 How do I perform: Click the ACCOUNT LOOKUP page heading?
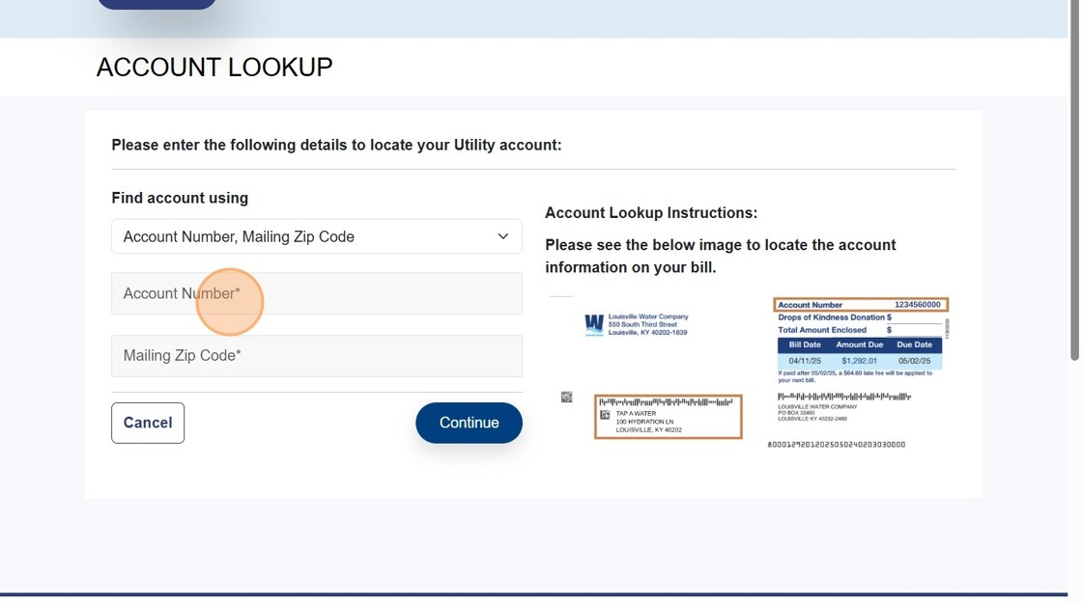click(214, 67)
